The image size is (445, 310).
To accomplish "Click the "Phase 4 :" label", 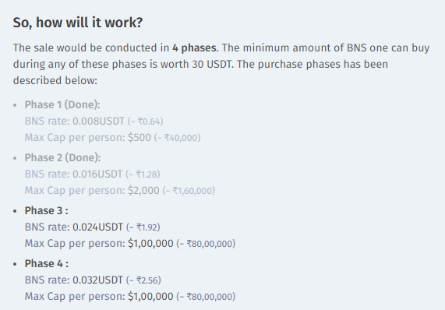I will [47, 264].
